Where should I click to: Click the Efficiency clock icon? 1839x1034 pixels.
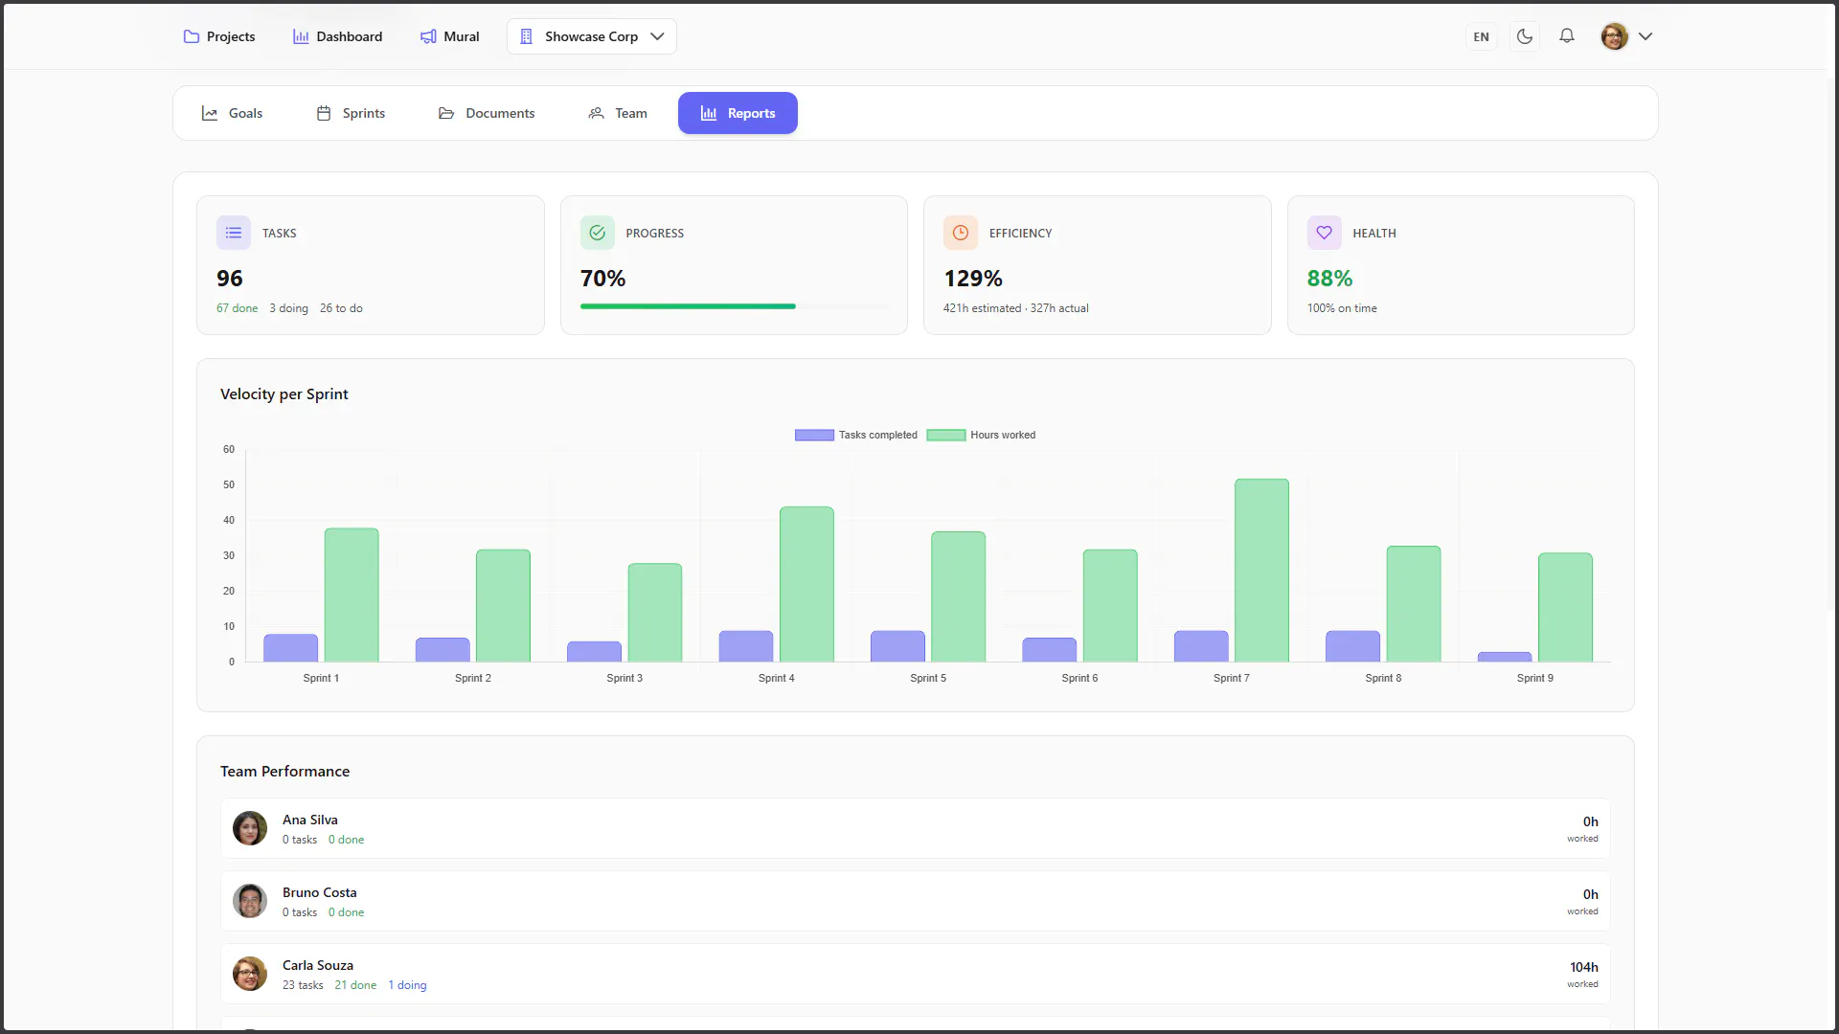click(961, 233)
